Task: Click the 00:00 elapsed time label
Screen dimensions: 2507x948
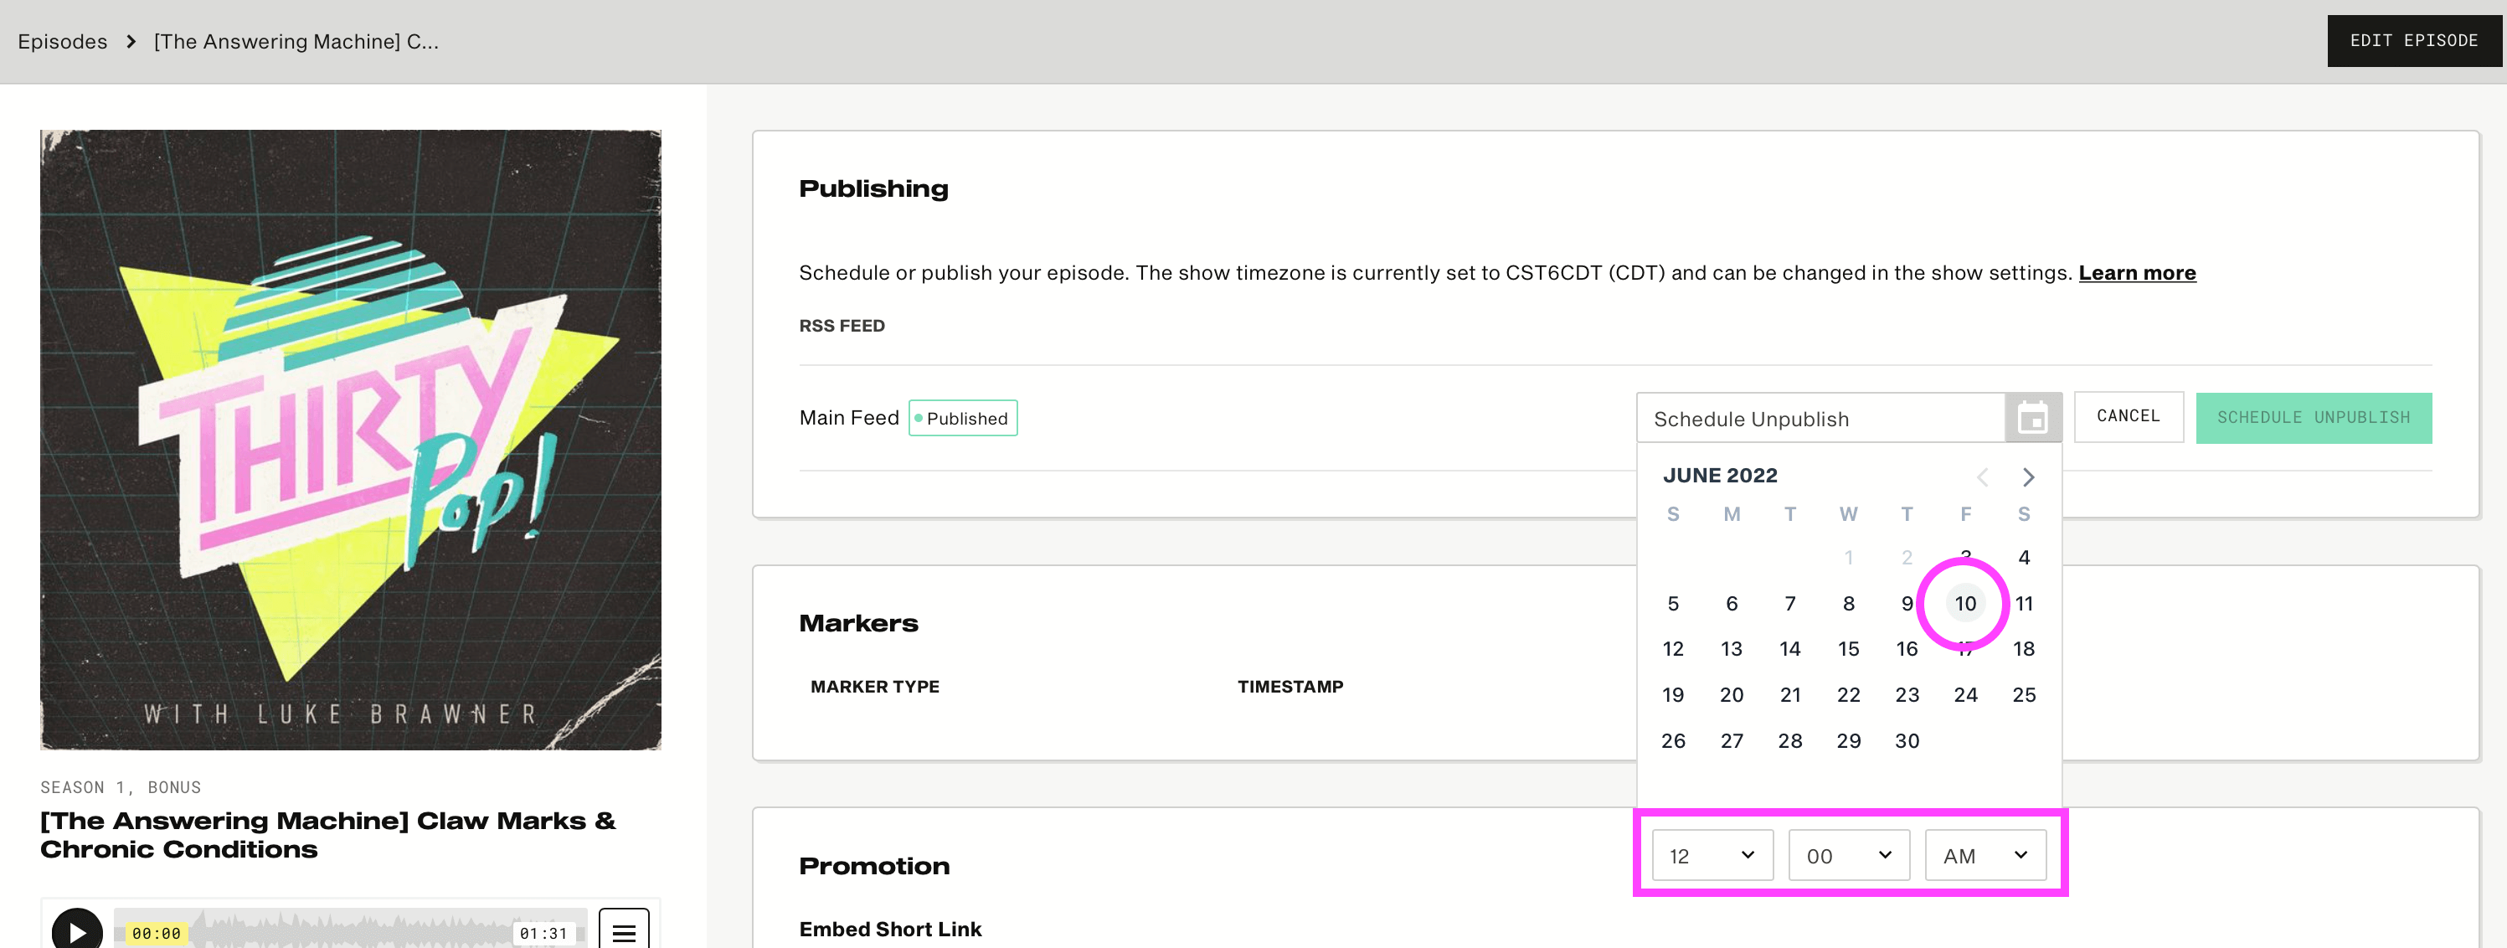Action: click(156, 934)
